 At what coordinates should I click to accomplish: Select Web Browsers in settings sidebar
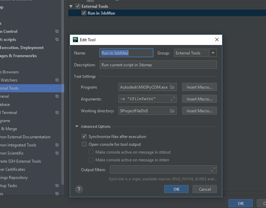pyautogui.click(x=9, y=72)
